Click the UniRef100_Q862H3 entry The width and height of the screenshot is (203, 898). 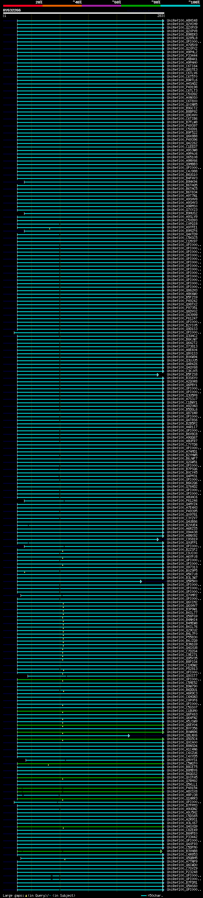[x=182, y=291]
